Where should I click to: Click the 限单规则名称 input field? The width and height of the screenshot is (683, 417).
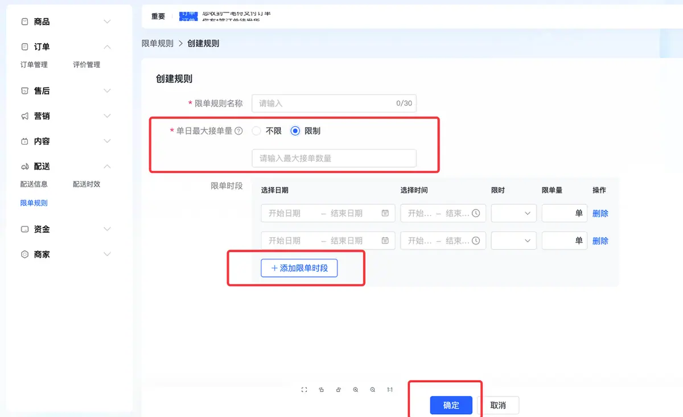(x=334, y=104)
